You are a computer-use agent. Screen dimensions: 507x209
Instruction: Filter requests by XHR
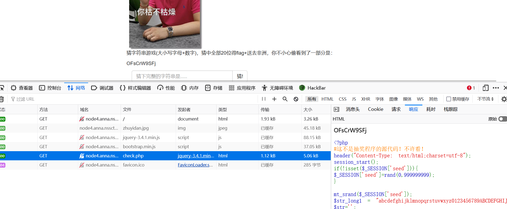click(366, 99)
